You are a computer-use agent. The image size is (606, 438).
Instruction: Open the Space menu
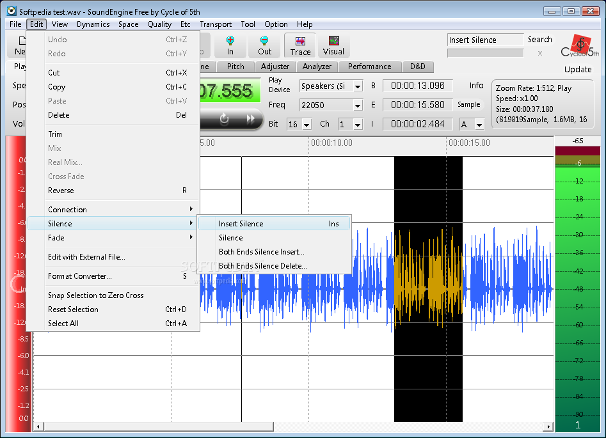point(129,24)
